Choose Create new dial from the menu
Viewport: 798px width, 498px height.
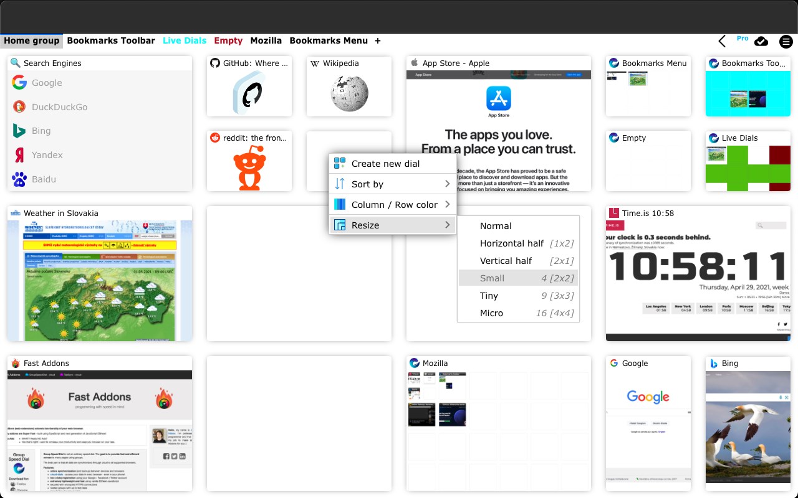pyautogui.click(x=385, y=163)
